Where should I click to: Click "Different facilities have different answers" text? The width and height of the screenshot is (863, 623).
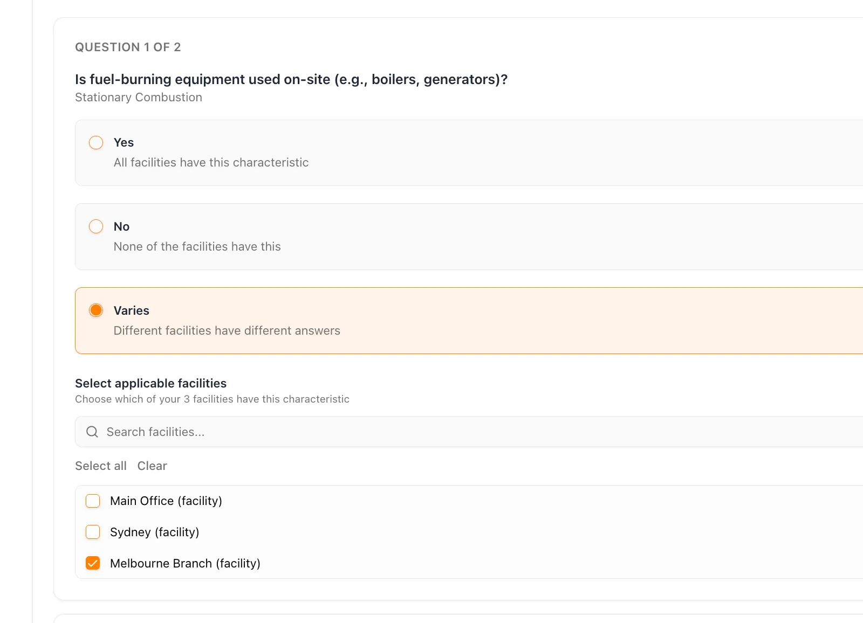227,330
